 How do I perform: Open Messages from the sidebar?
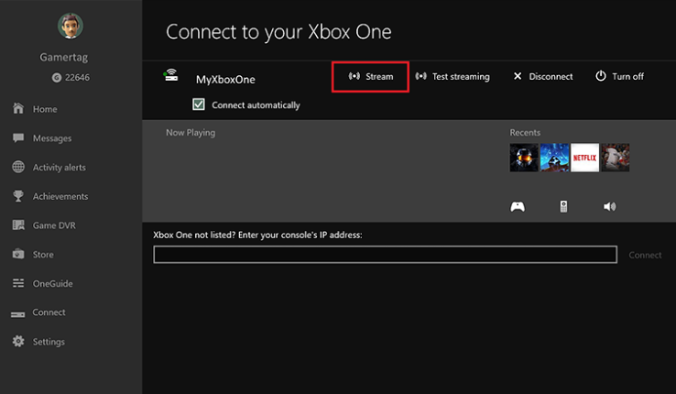(51, 138)
